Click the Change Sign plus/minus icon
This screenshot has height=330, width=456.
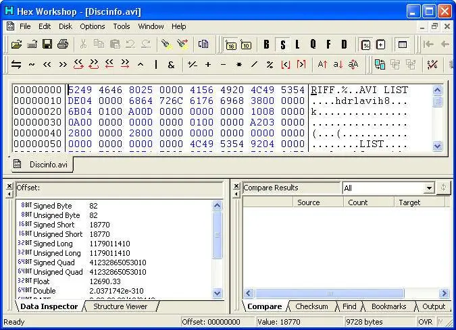pos(193,65)
